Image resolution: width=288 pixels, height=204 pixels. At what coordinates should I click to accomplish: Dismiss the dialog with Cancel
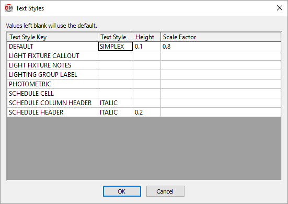pyautogui.click(x=165, y=191)
